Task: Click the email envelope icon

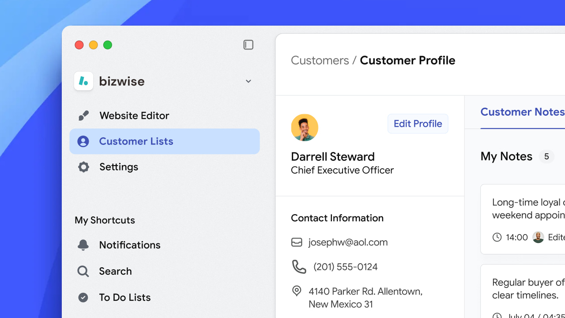Action: pos(297,242)
